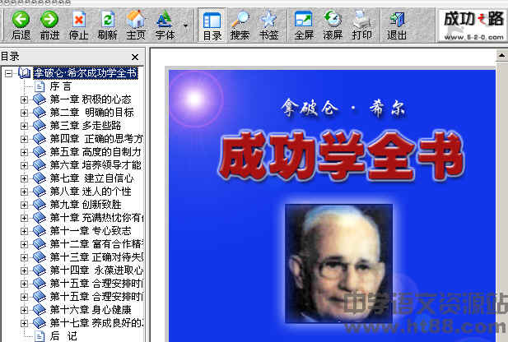This screenshot has height=342, width=508.
Task: Print the page via 打印
Action: (362, 25)
